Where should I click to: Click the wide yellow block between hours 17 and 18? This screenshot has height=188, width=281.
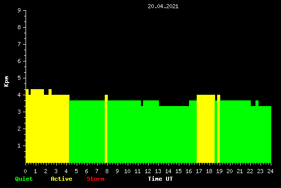click(x=206, y=129)
